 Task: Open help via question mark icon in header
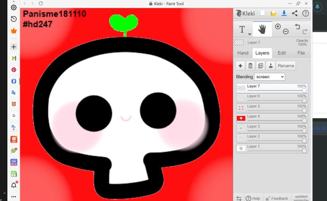coord(306,13)
